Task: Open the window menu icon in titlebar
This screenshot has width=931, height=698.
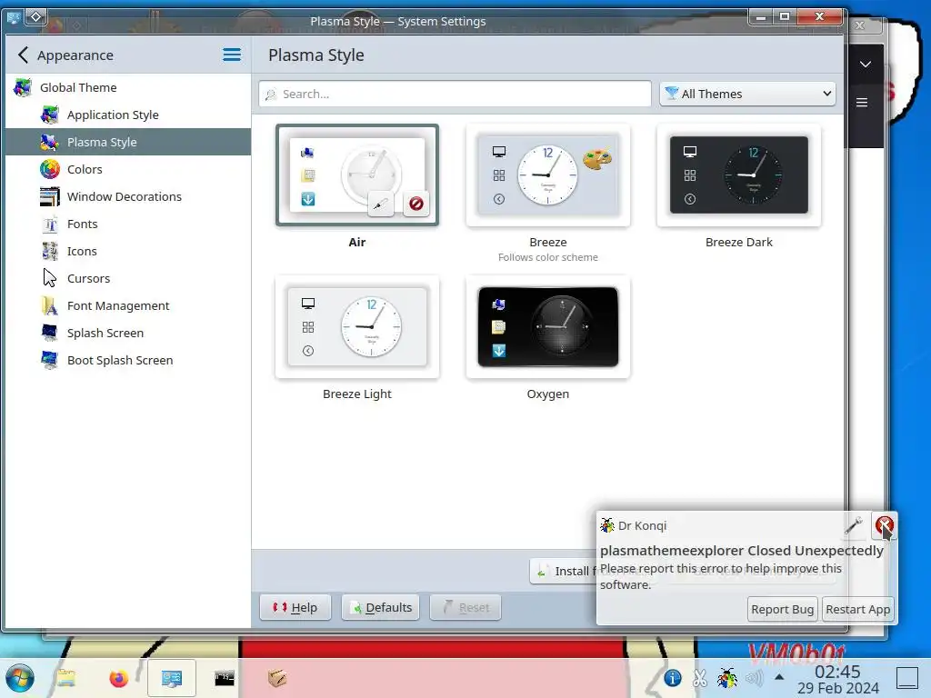Action: [13, 18]
